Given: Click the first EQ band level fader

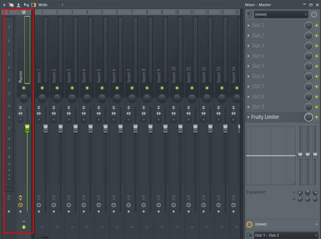Looking at the screenshot, I should tap(300, 156).
